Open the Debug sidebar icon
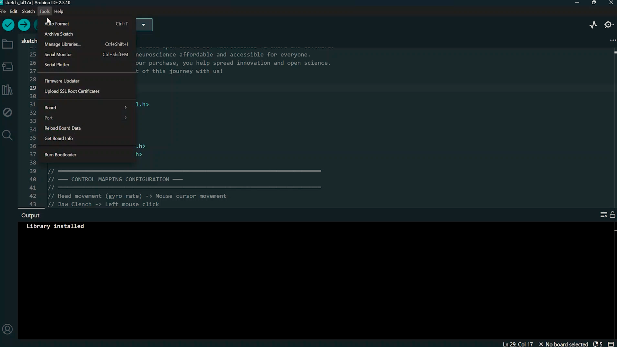Screen dimensions: 617x347 tap(7, 112)
